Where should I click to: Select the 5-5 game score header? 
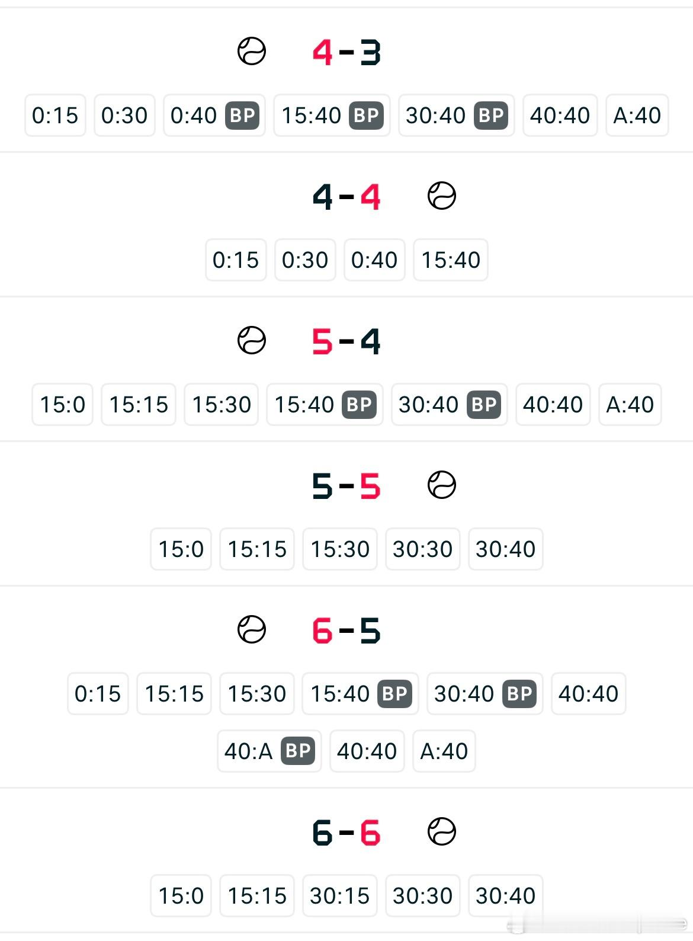coord(346,486)
